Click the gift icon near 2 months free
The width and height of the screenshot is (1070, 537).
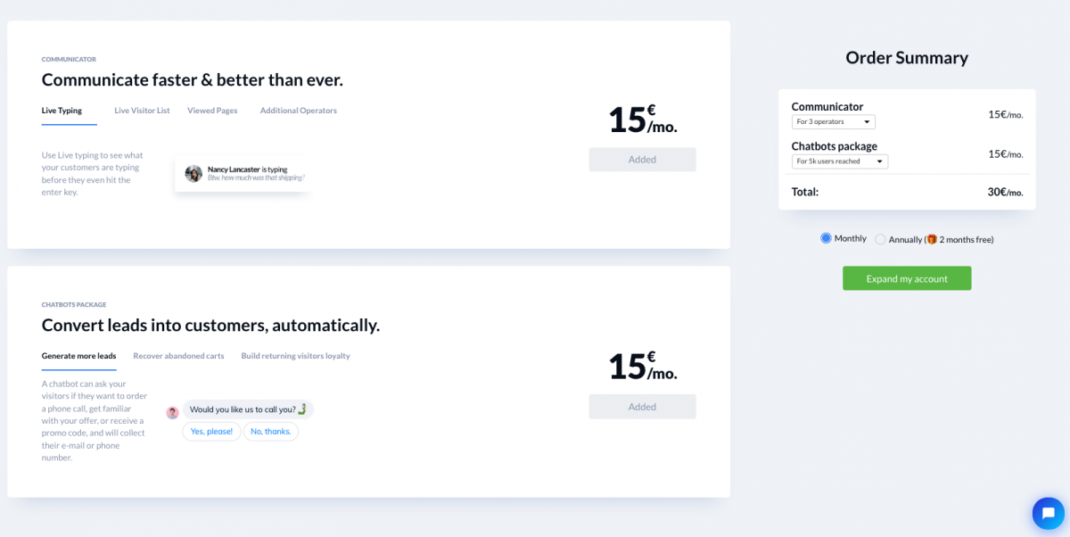pos(932,239)
